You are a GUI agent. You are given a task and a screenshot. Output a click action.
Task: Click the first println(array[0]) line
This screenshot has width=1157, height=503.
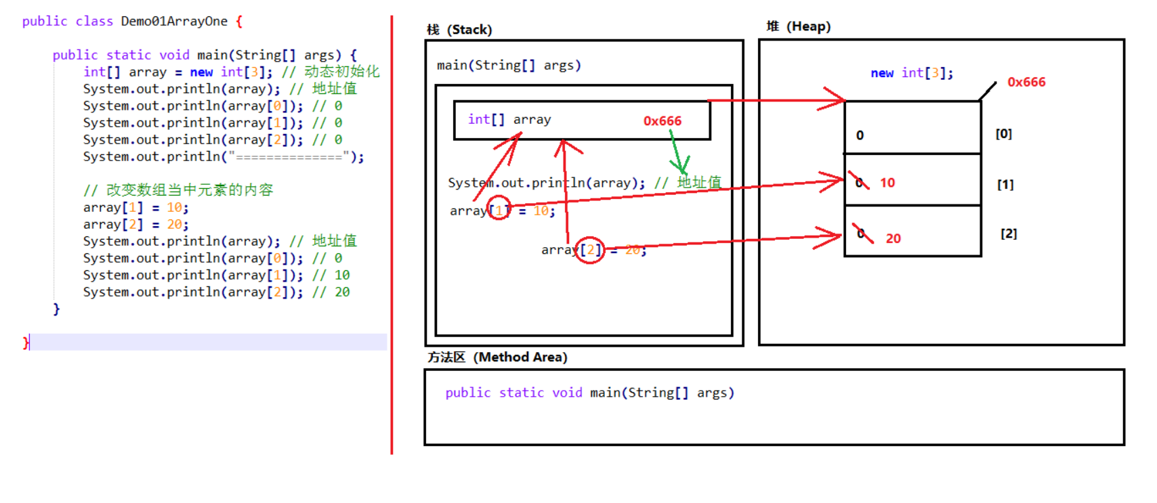[x=213, y=106]
